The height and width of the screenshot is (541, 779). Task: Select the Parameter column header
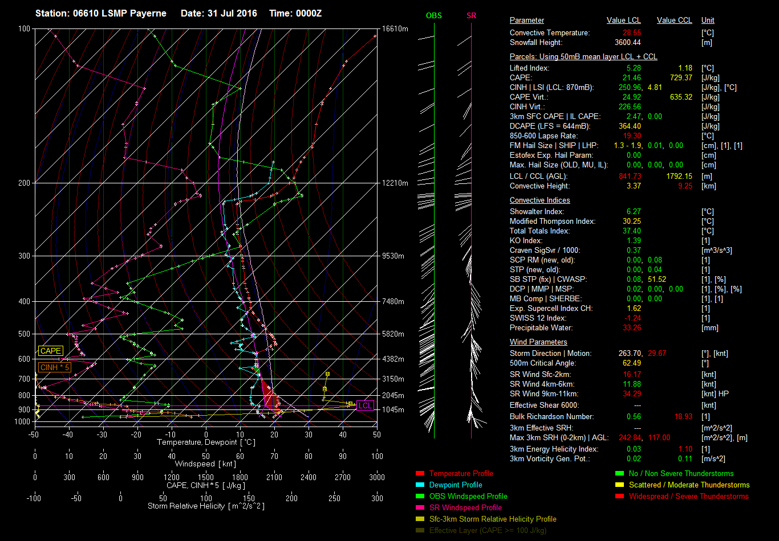(x=526, y=21)
